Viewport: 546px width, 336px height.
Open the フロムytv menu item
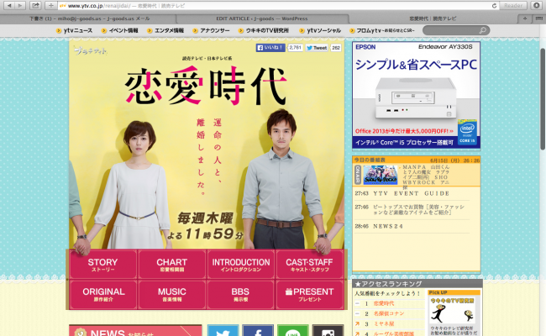[382, 30]
